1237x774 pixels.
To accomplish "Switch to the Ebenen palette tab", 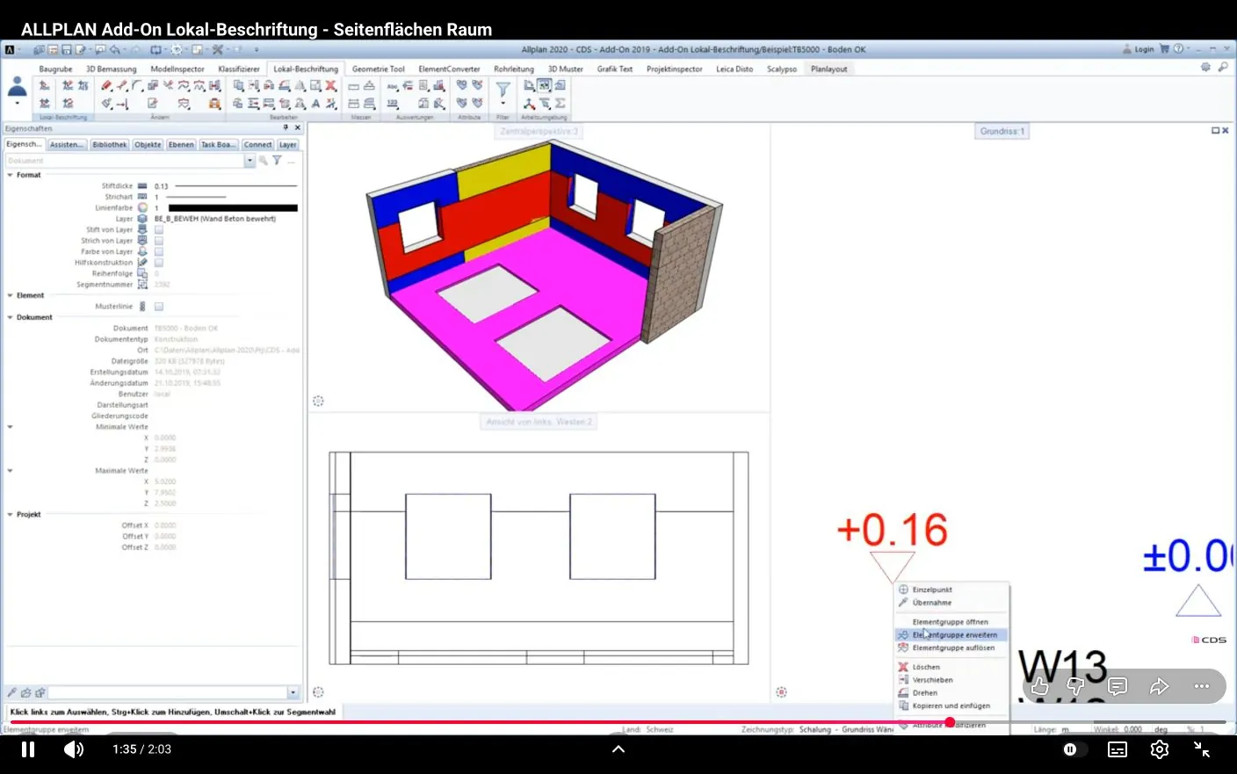I will (x=181, y=145).
